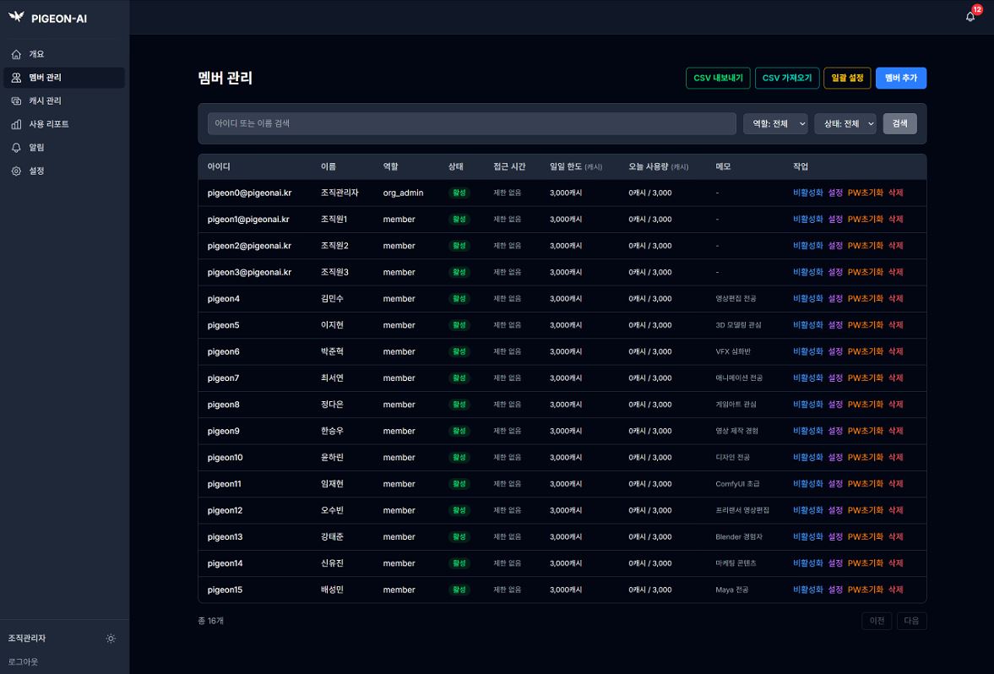Viewport: 994px width, 674px height.
Task: Click the chart icon beside 사용 리포트
Action: click(x=16, y=125)
